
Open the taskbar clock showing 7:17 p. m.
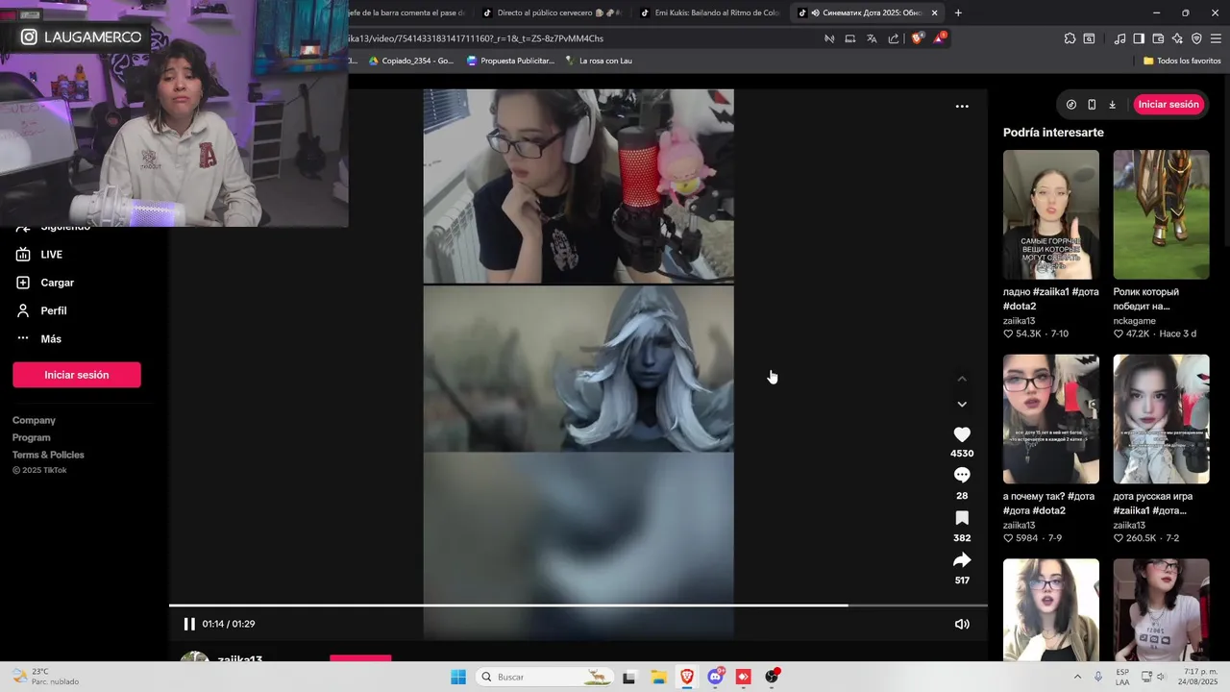tap(1198, 677)
